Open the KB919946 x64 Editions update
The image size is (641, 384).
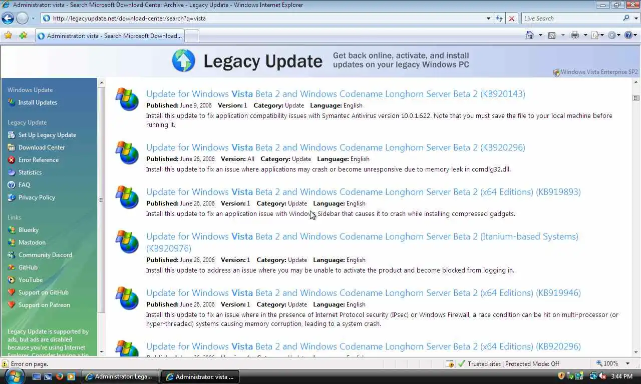pyautogui.click(x=364, y=293)
